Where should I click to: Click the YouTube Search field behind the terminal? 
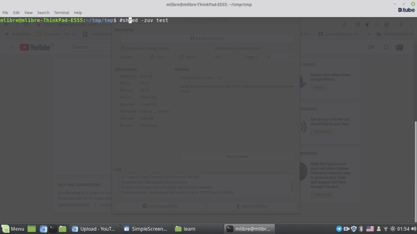point(92,47)
